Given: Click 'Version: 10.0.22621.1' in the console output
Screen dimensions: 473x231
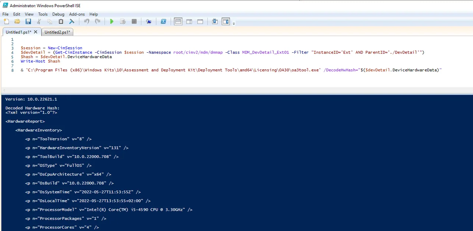Looking at the screenshot, I should pos(31,99).
